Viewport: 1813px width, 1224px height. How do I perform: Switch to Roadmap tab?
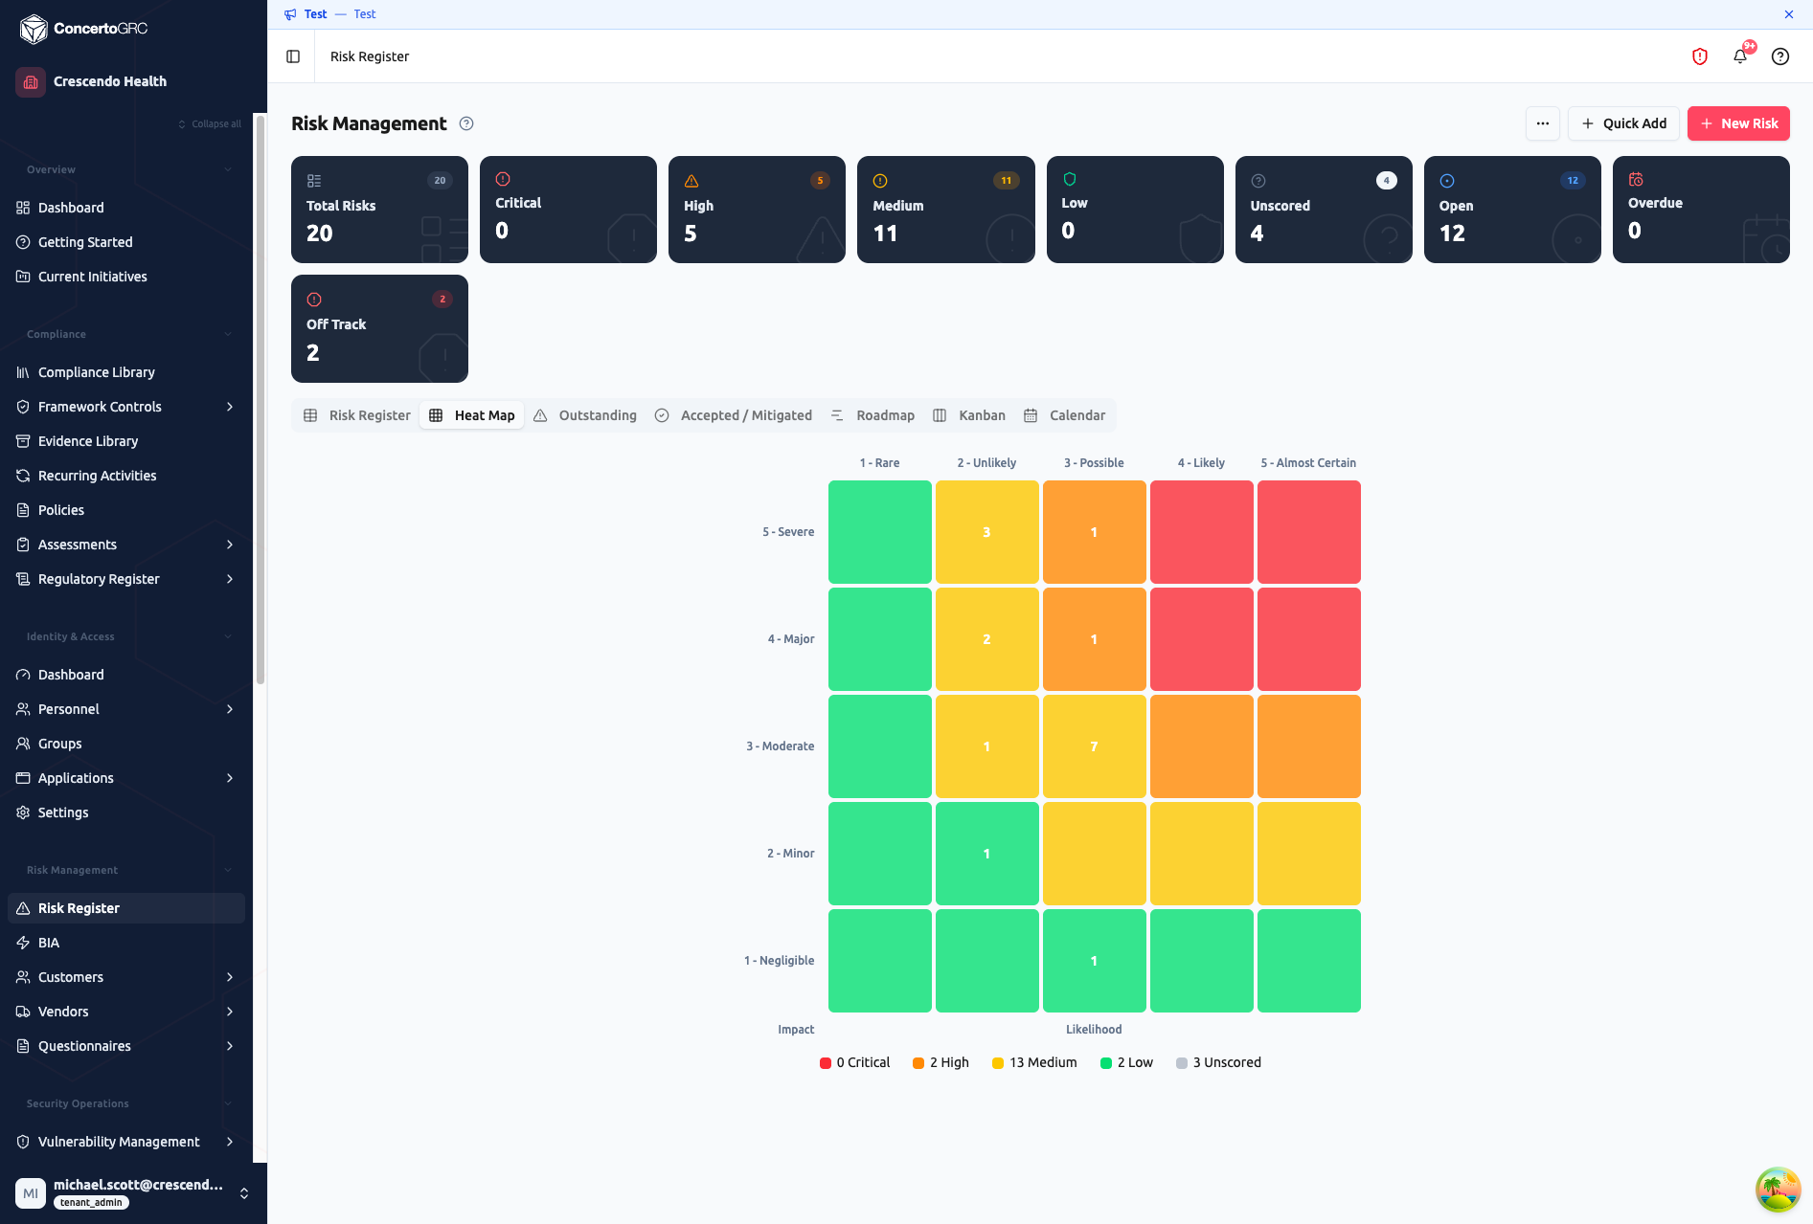pos(873,415)
